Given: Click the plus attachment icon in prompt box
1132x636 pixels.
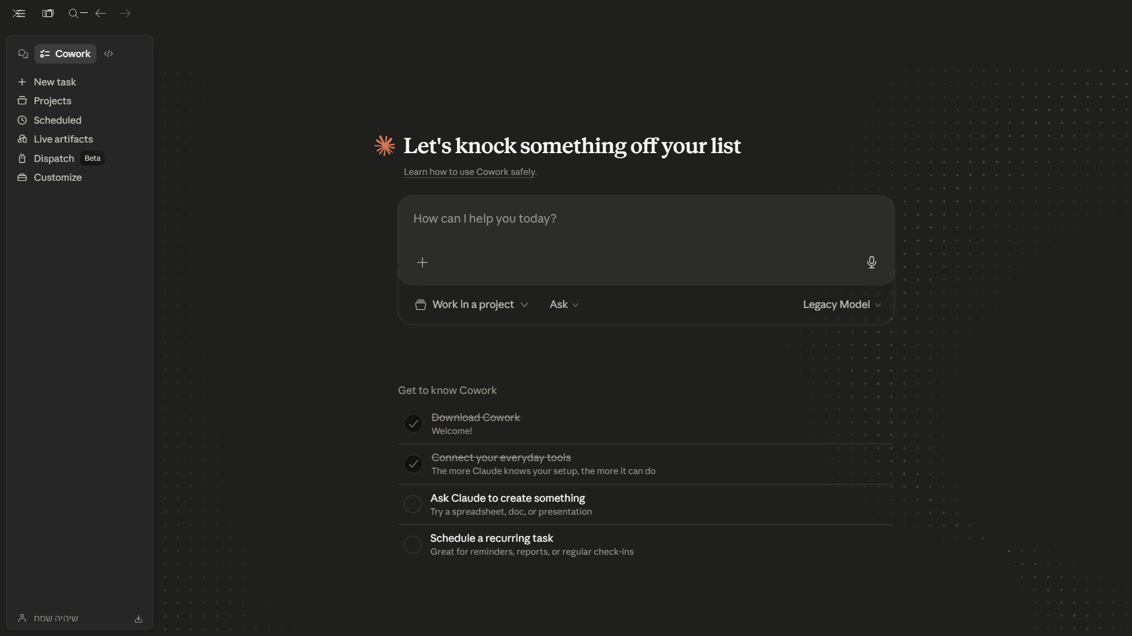Looking at the screenshot, I should tap(422, 263).
